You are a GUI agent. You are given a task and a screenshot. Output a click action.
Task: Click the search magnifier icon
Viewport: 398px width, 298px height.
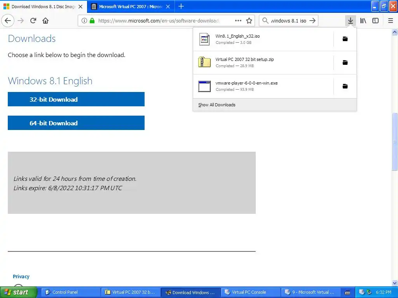click(x=265, y=21)
